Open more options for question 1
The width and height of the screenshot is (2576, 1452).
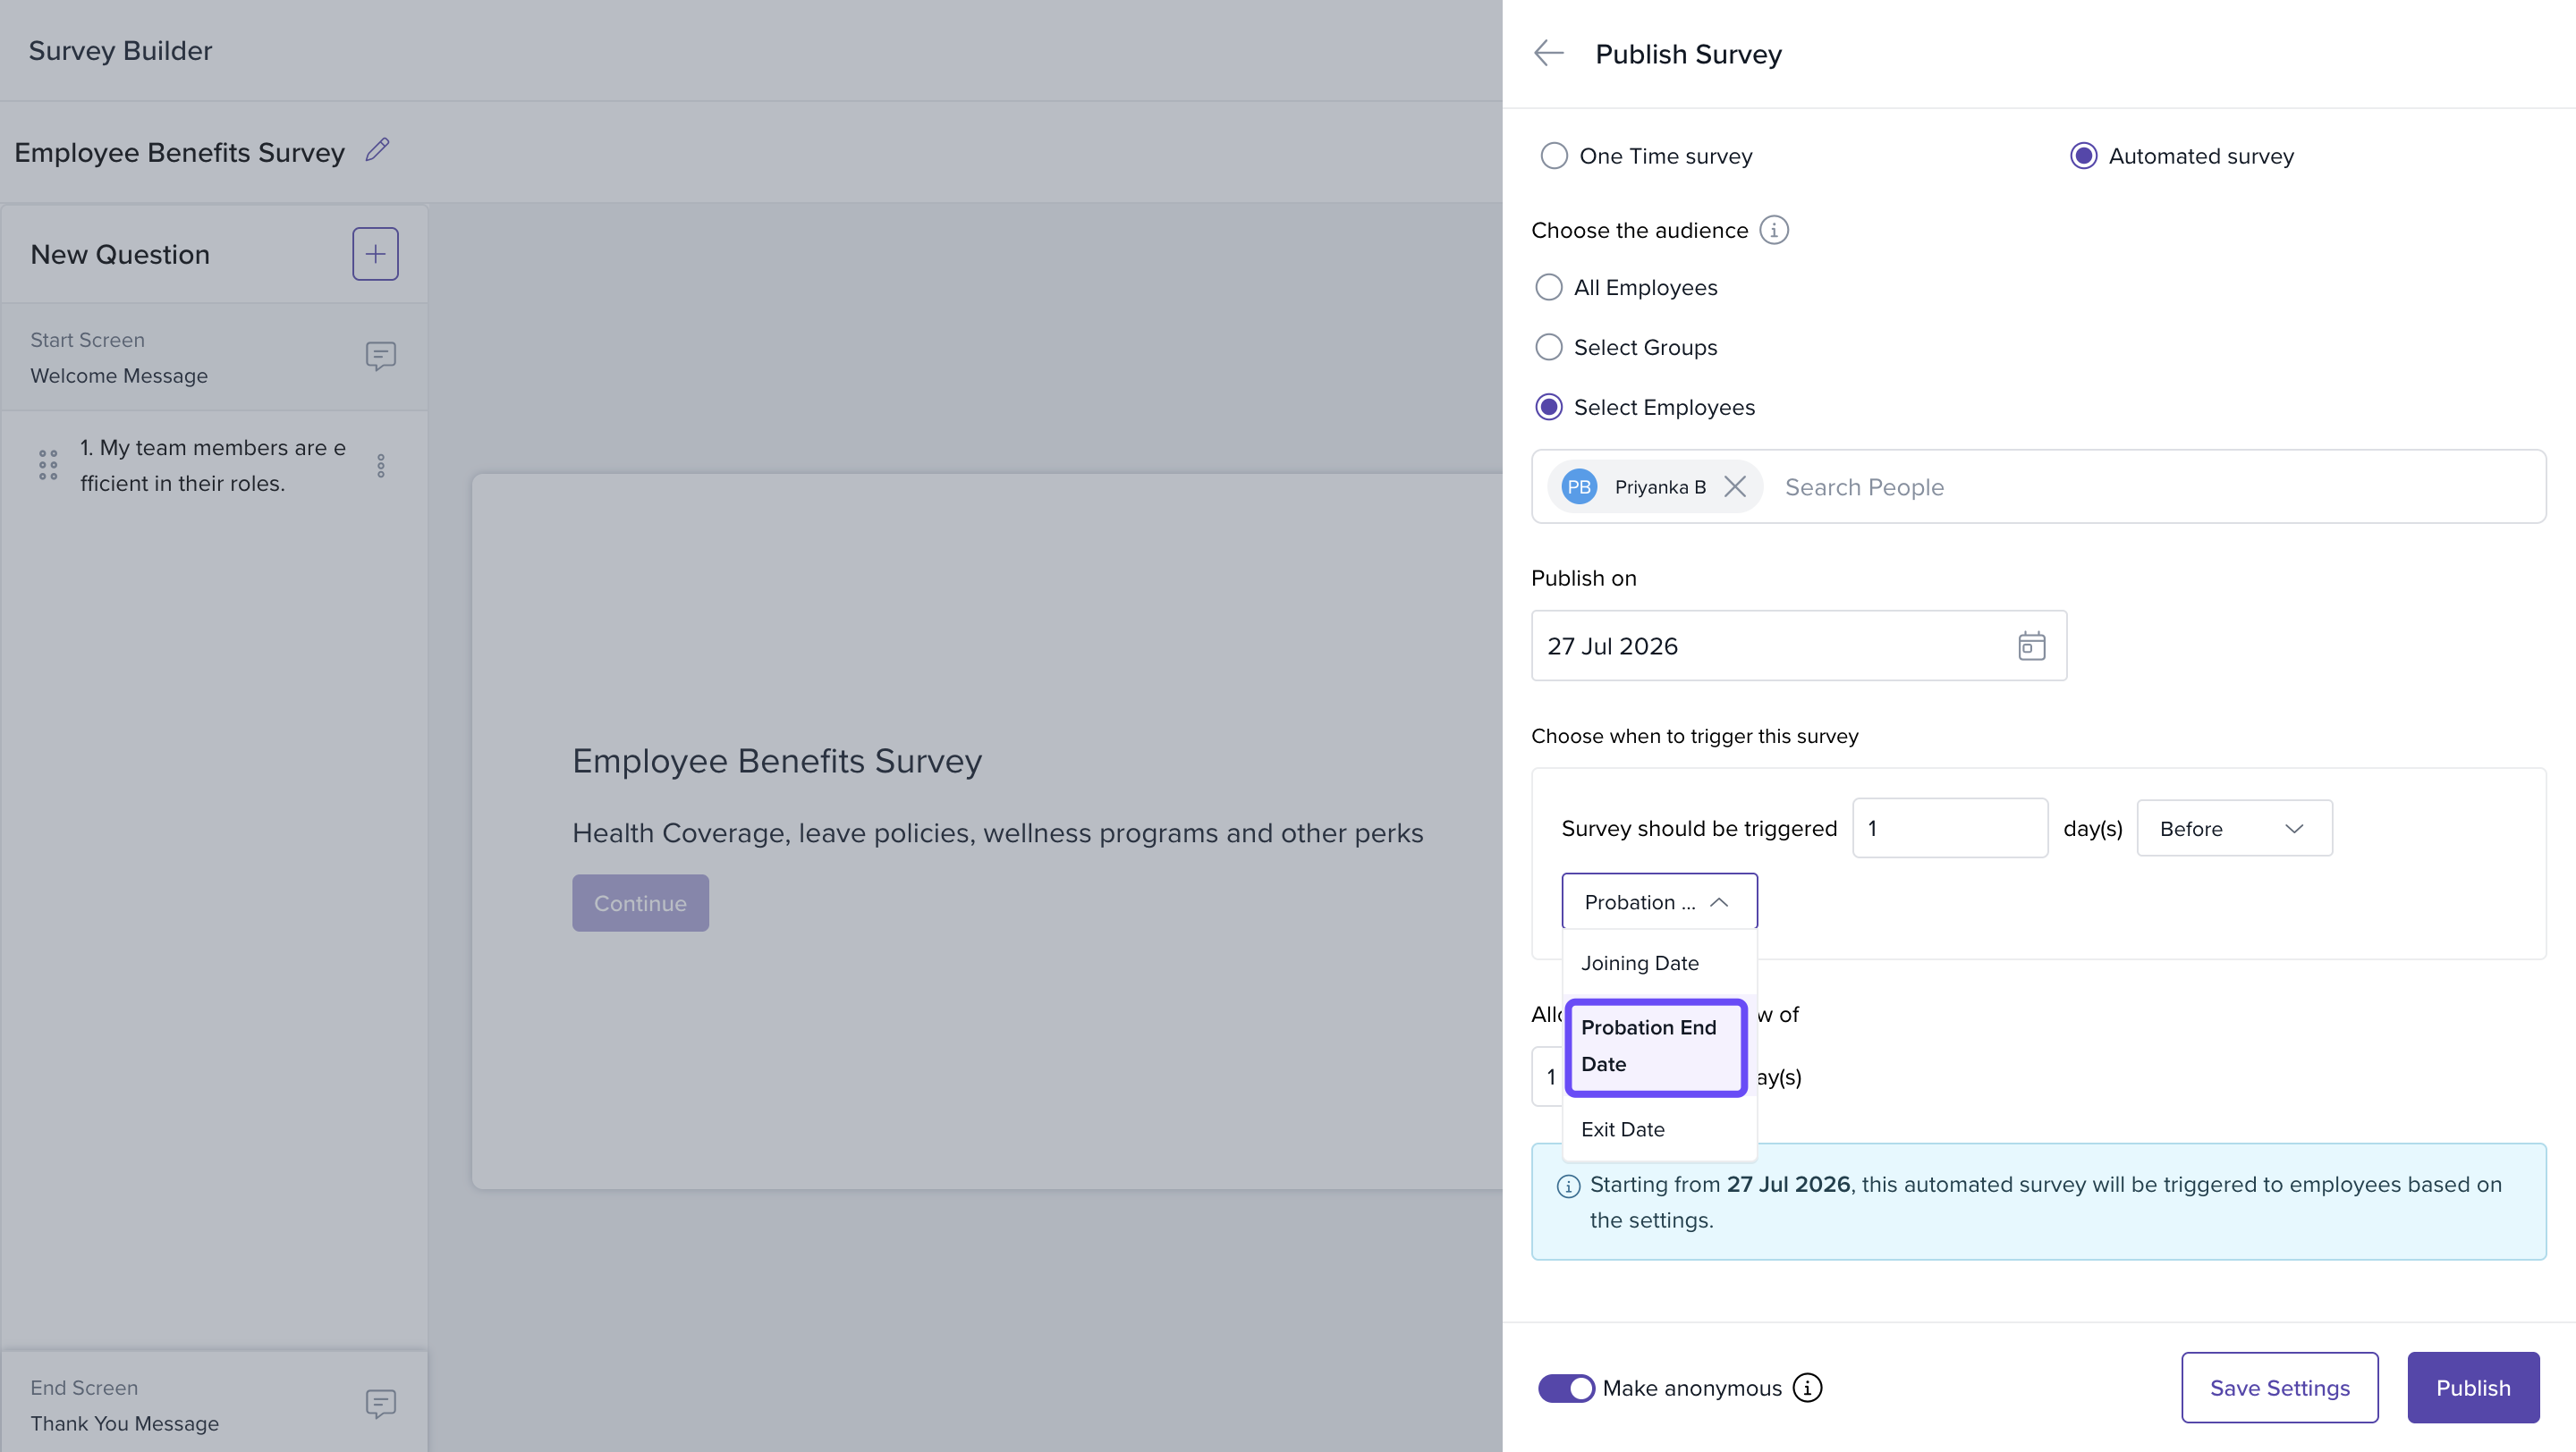point(381,466)
